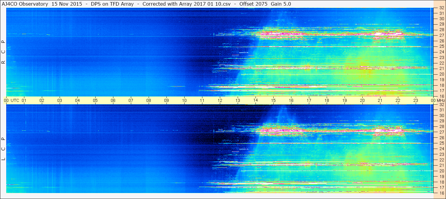Image resolution: width=446 pixels, height=199 pixels.
Task: Select the 07 hour marker on time axis
Action: pos(131,100)
